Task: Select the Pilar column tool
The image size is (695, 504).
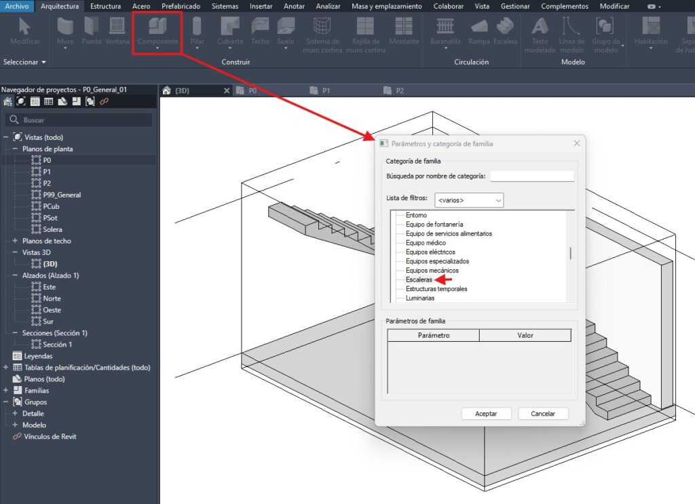Action: point(197,29)
